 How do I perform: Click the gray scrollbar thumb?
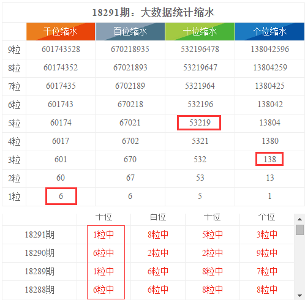click(299, 230)
